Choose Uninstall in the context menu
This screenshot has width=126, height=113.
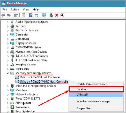click(96, 94)
